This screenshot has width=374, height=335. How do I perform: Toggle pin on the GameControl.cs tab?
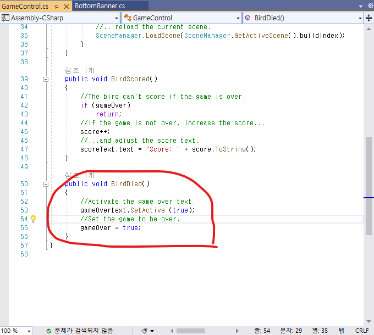click(57, 7)
